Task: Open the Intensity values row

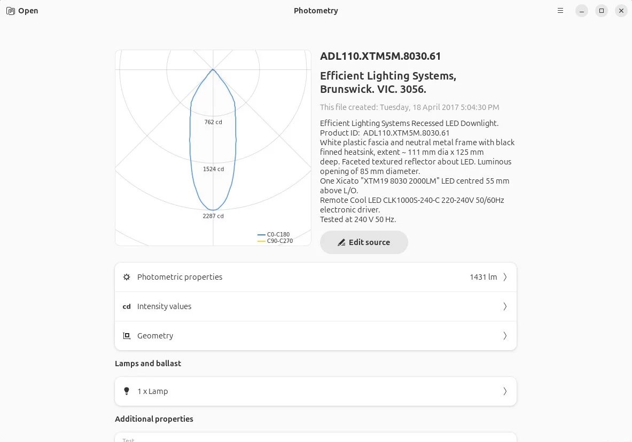Action: point(315,306)
